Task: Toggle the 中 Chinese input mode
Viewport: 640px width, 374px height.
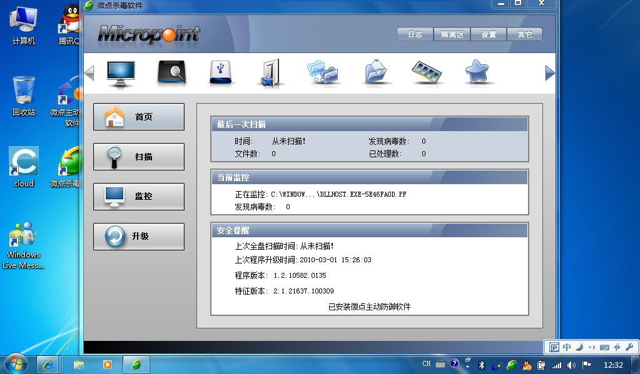Action: tap(567, 347)
